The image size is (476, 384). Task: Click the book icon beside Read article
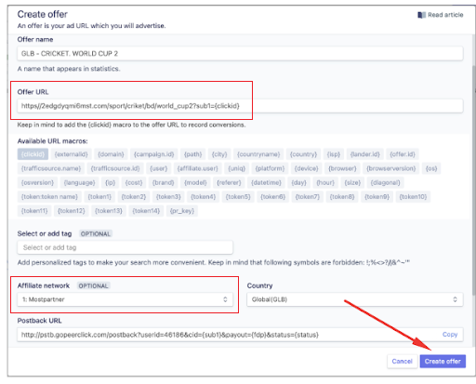point(421,15)
